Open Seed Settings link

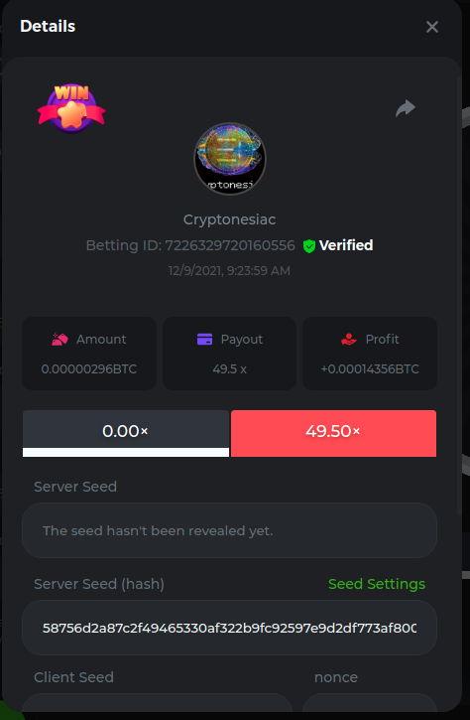point(377,584)
